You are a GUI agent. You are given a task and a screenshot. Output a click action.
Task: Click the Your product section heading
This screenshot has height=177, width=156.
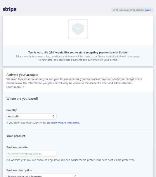[16, 136]
